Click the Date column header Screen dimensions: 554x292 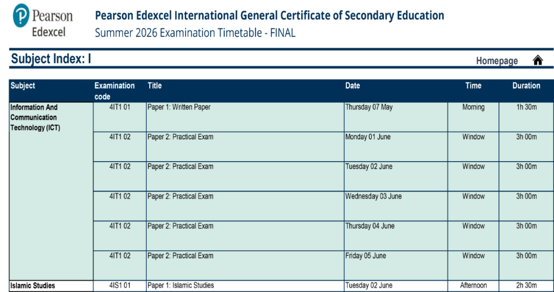point(352,86)
